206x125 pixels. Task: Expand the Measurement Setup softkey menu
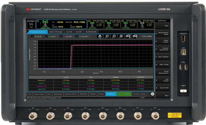(x=163, y=34)
